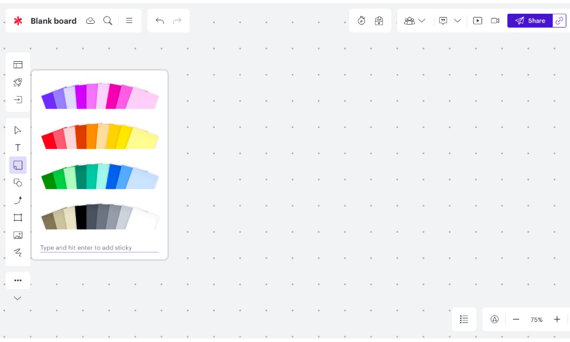Select the Frame tool

17,217
